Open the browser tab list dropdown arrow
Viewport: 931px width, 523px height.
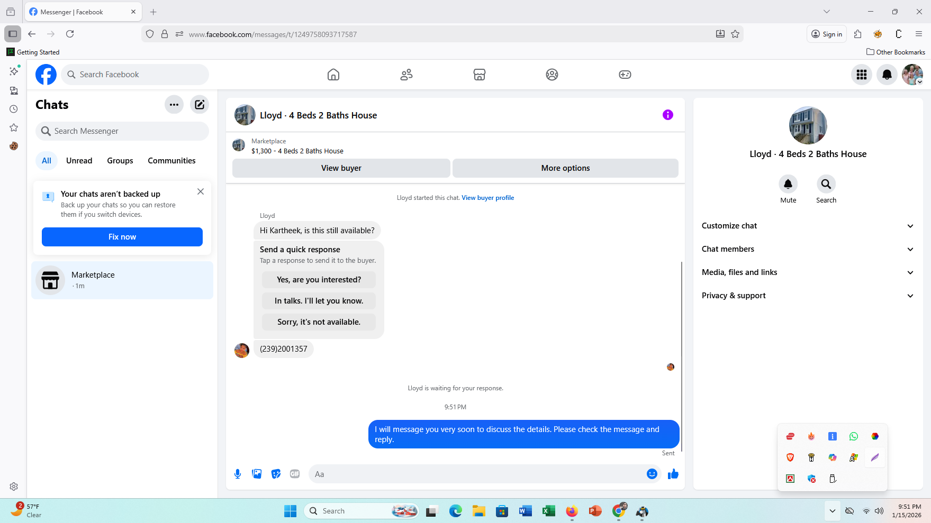(827, 12)
